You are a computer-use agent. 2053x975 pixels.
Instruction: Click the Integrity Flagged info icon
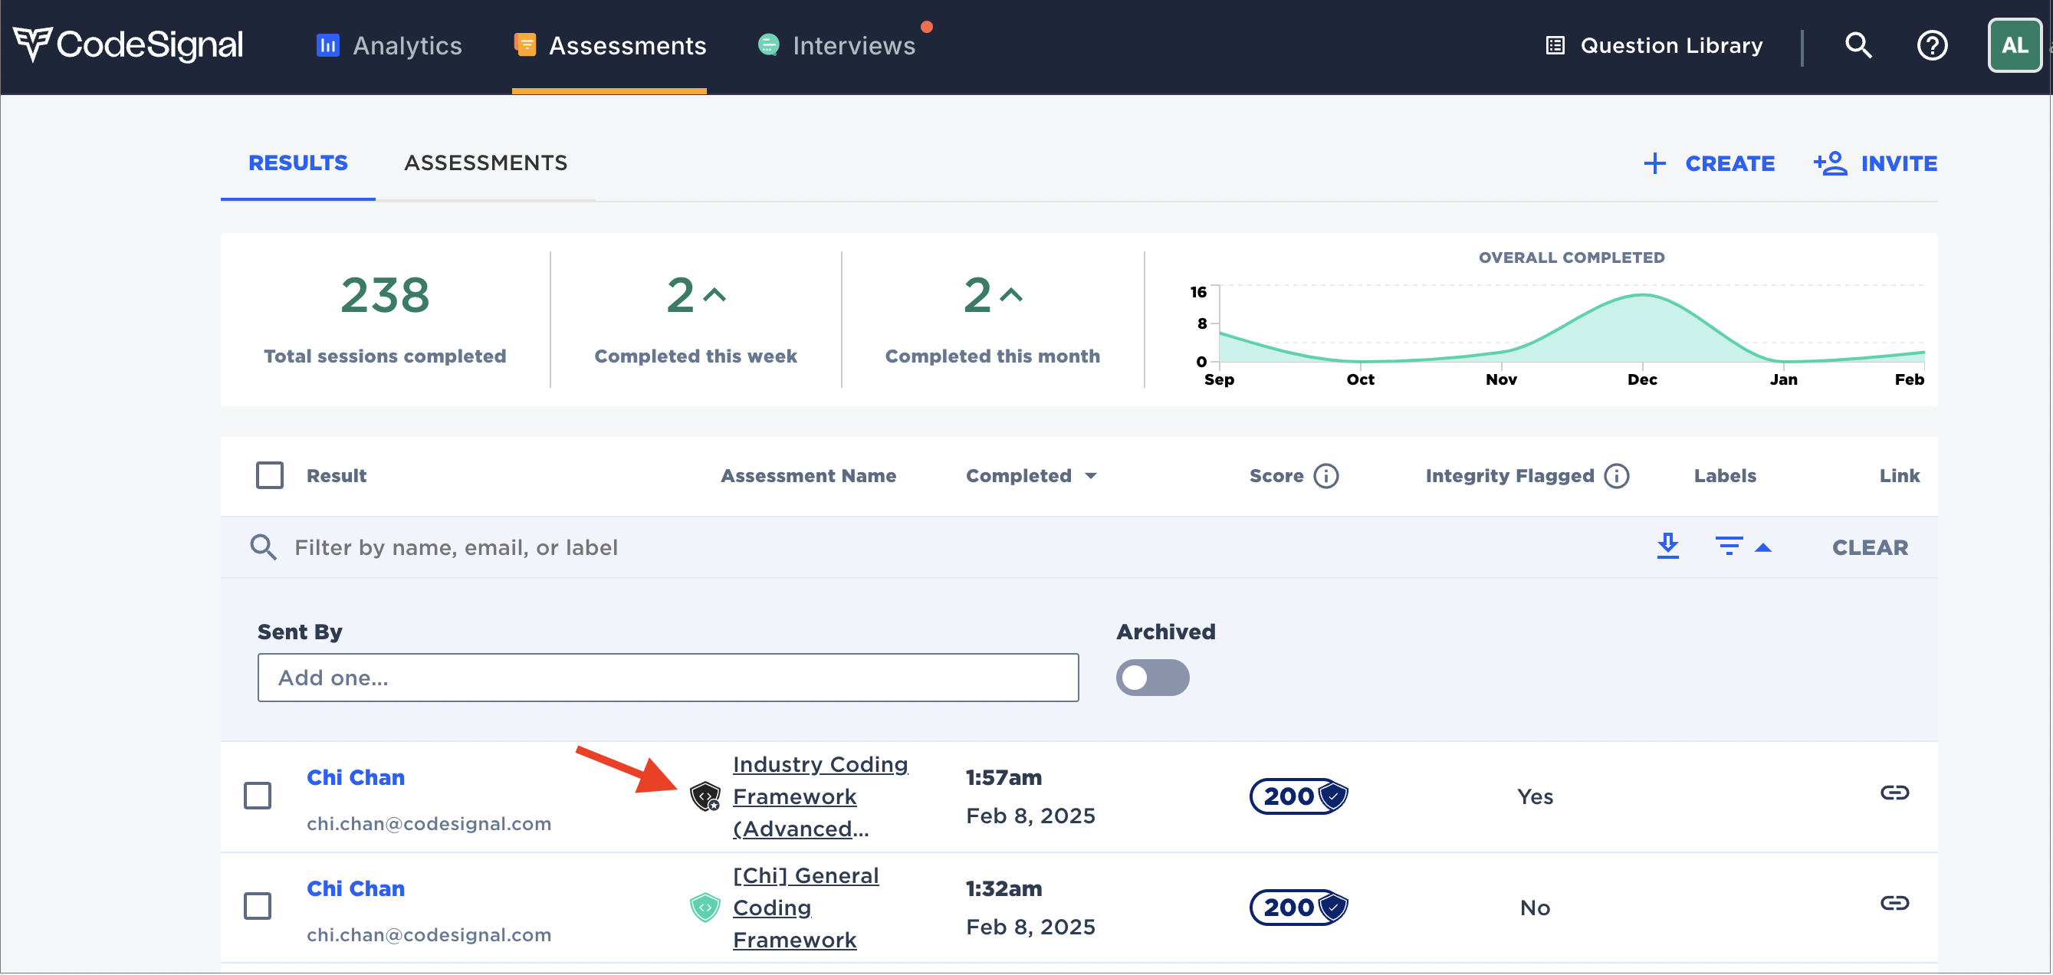click(1617, 475)
